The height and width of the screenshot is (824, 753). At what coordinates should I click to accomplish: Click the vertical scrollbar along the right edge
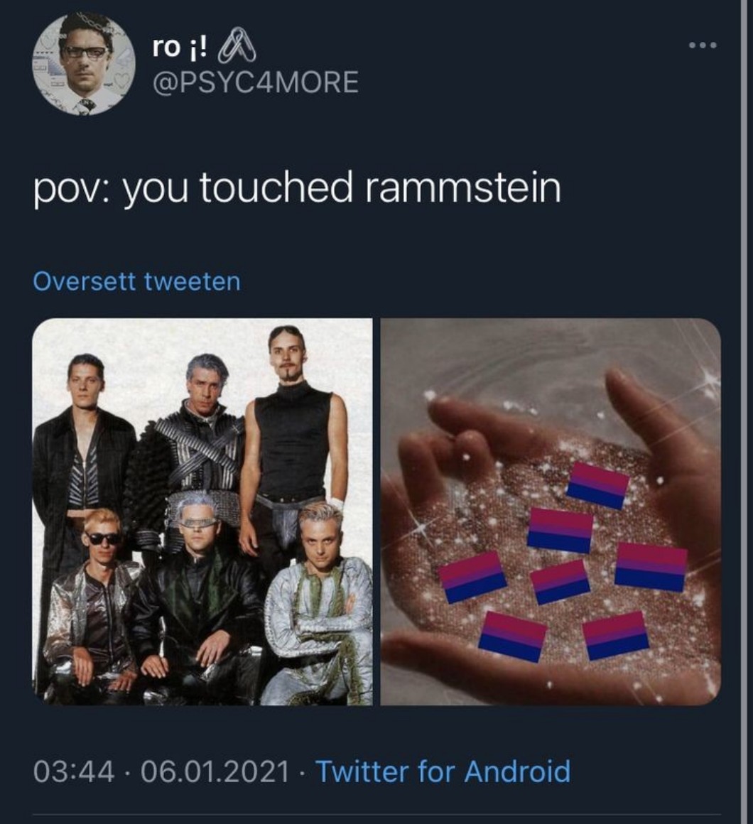click(x=744, y=412)
